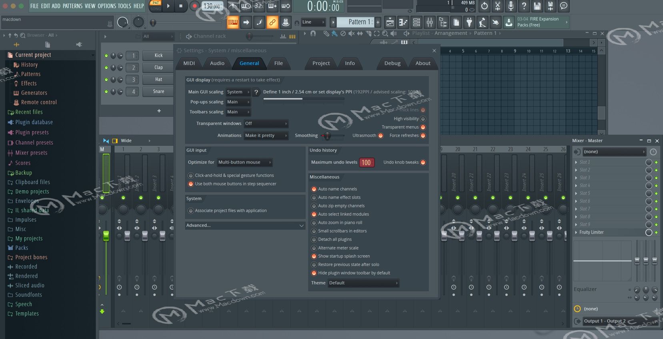Click the main GUI scaling question mark button
Image resolution: width=663 pixels, height=339 pixels.
[x=256, y=92]
